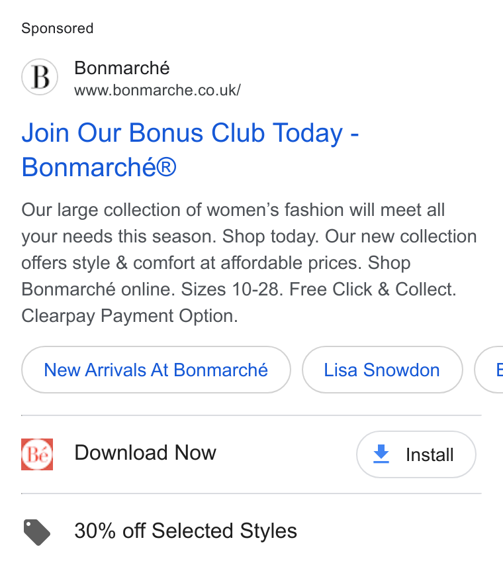This screenshot has width=503, height=571.
Task: Select the Lisa Snowdon chip
Action: tap(382, 370)
